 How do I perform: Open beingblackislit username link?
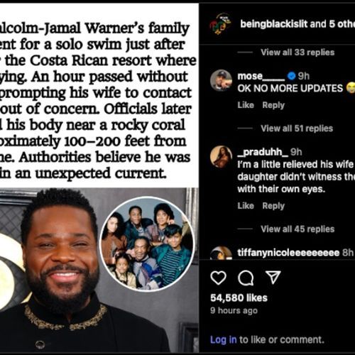point(274,24)
